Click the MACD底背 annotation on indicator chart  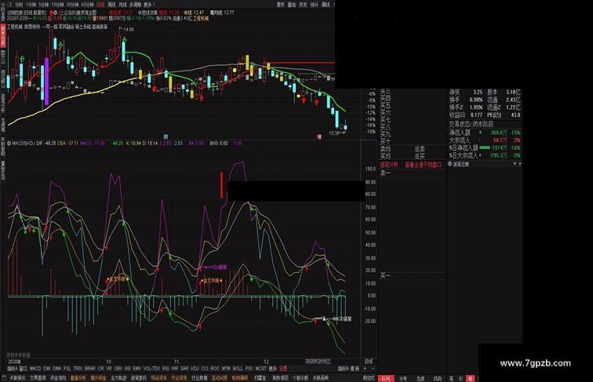tap(342, 318)
